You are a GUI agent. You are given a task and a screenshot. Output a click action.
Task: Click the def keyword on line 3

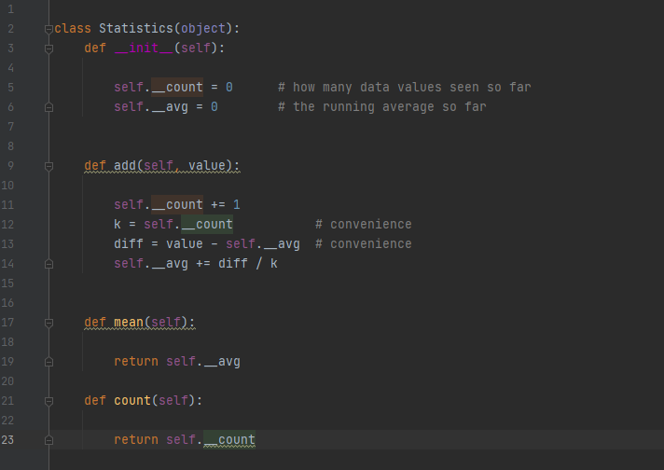point(95,48)
